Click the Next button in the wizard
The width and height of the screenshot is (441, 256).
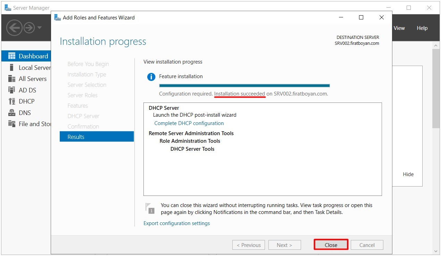pyautogui.click(x=284, y=245)
